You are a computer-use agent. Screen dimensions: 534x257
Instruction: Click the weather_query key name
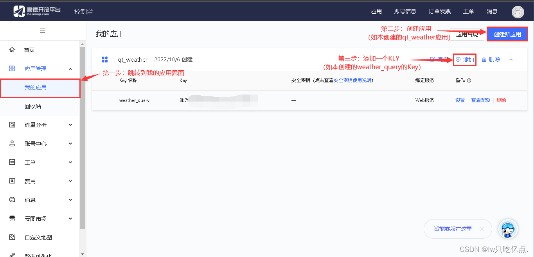point(135,100)
